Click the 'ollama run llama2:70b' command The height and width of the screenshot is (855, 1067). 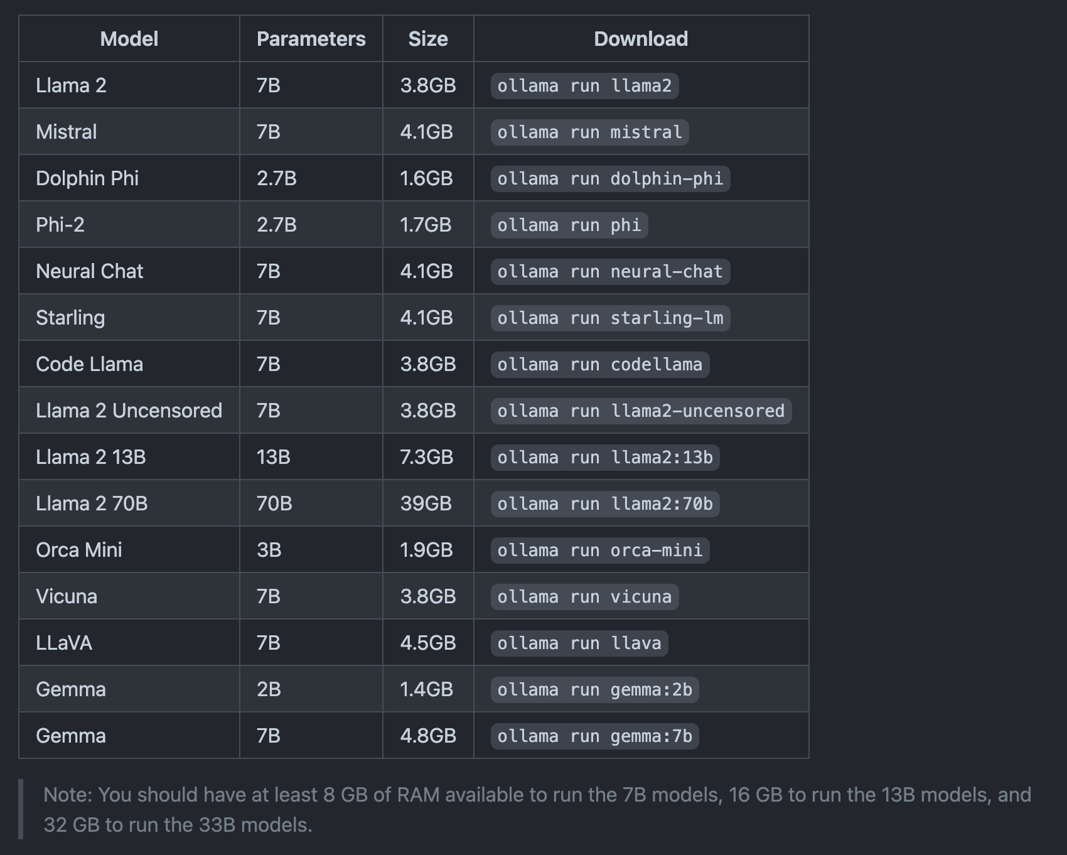click(605, 503)
